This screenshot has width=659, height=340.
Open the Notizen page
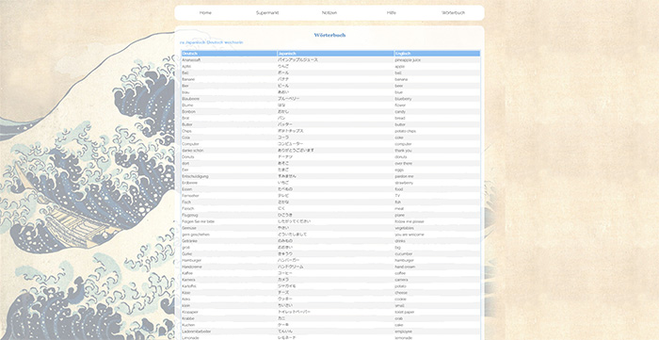coord(329,12)
